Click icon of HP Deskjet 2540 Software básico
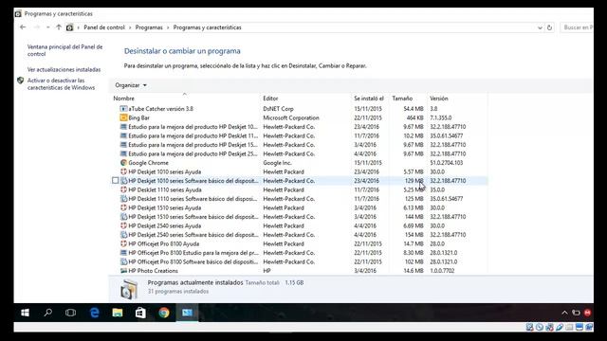 (x=123, y=235)
